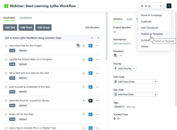Viewport: 177px width, 130px height.
Task: Click the green project icon beside the webinar title
Action: point(6,6)
